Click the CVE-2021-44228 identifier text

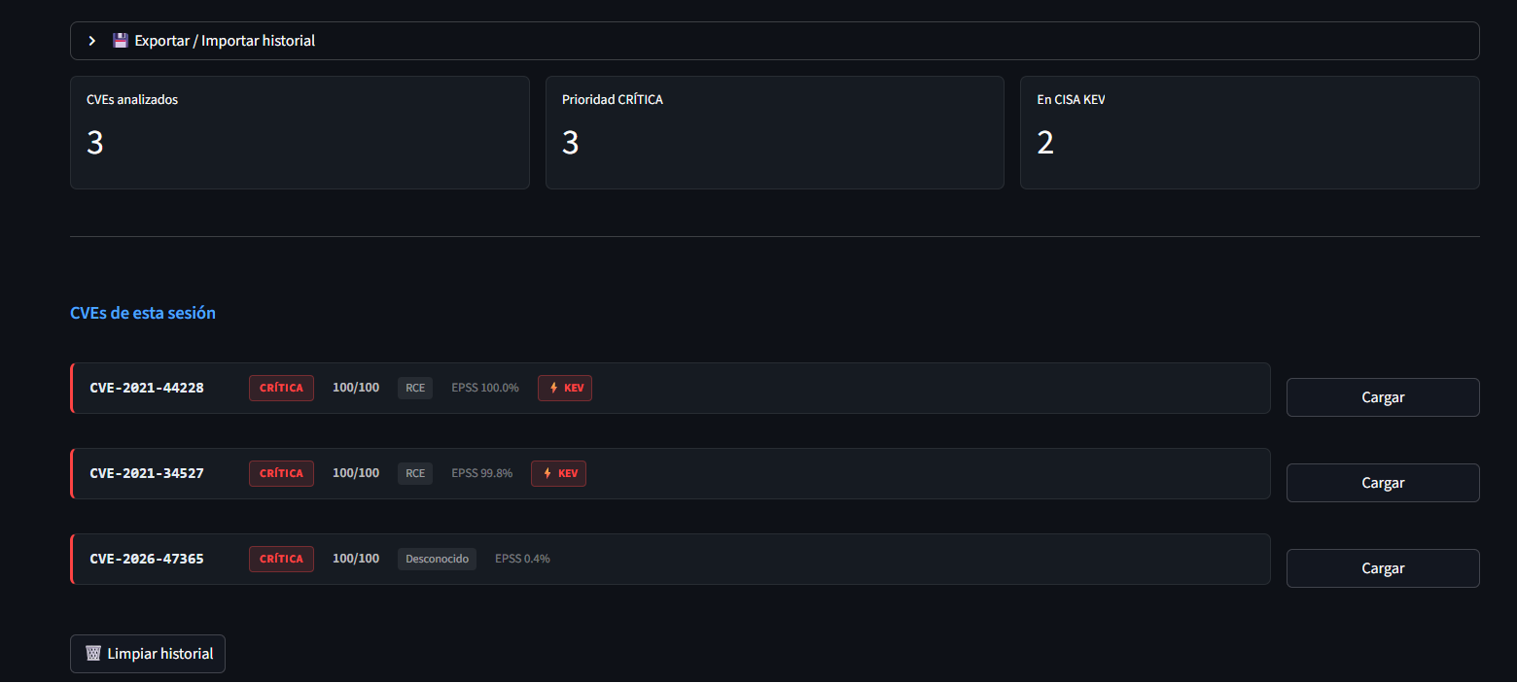pos(147,388)
